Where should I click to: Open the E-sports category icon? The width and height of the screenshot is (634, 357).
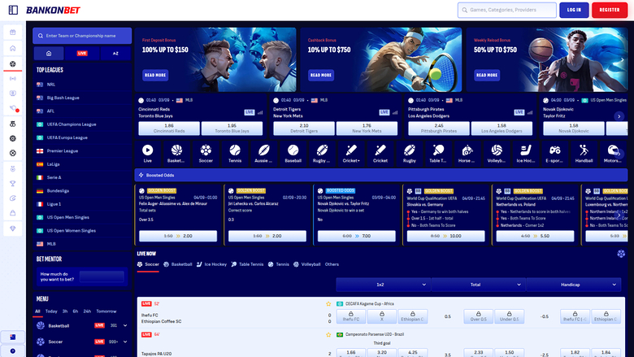(x=554, y=154)
